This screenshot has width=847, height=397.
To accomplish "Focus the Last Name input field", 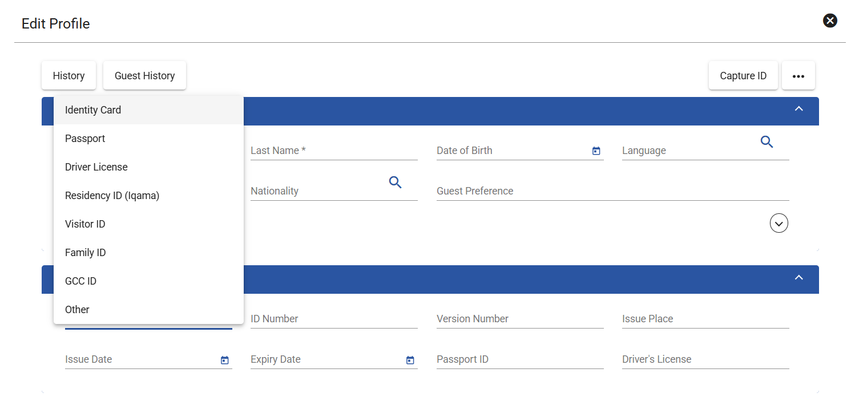I will 334,151.
